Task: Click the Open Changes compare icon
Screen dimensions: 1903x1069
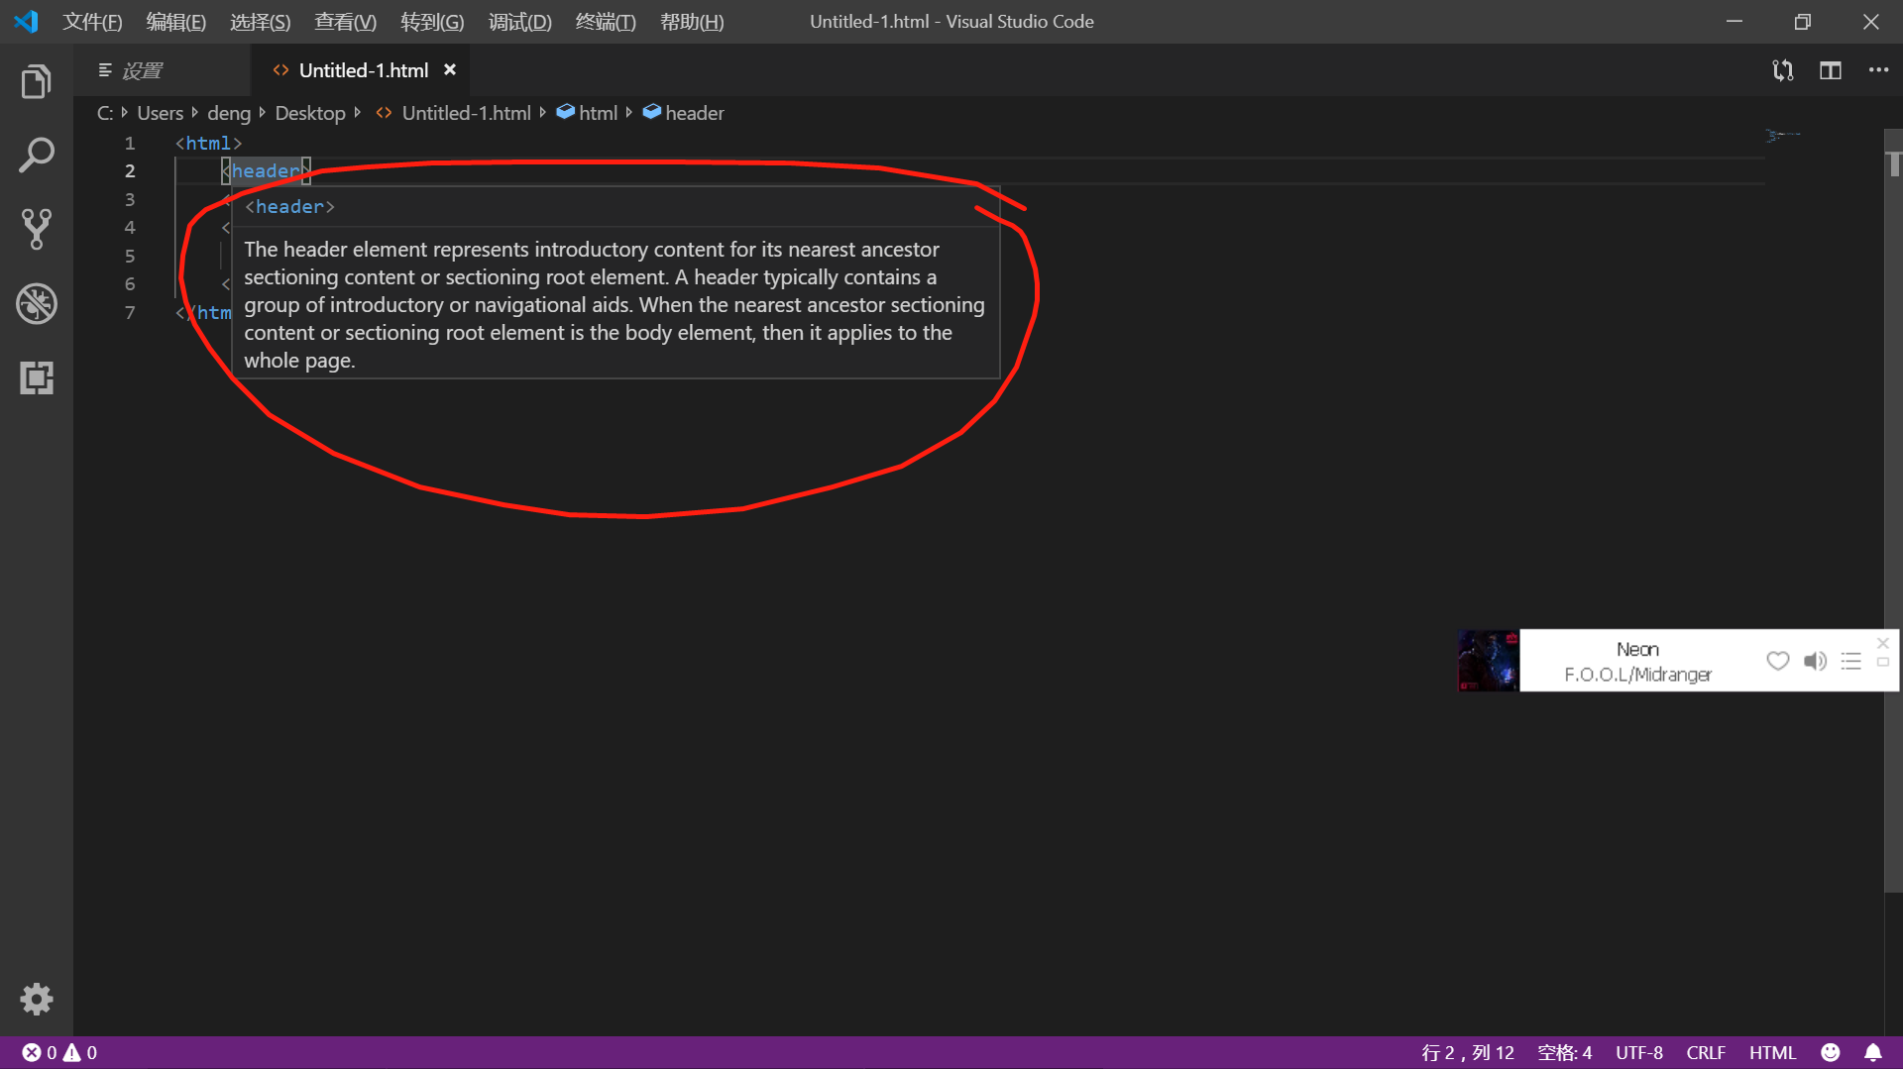Action: tap(1783, 70)
